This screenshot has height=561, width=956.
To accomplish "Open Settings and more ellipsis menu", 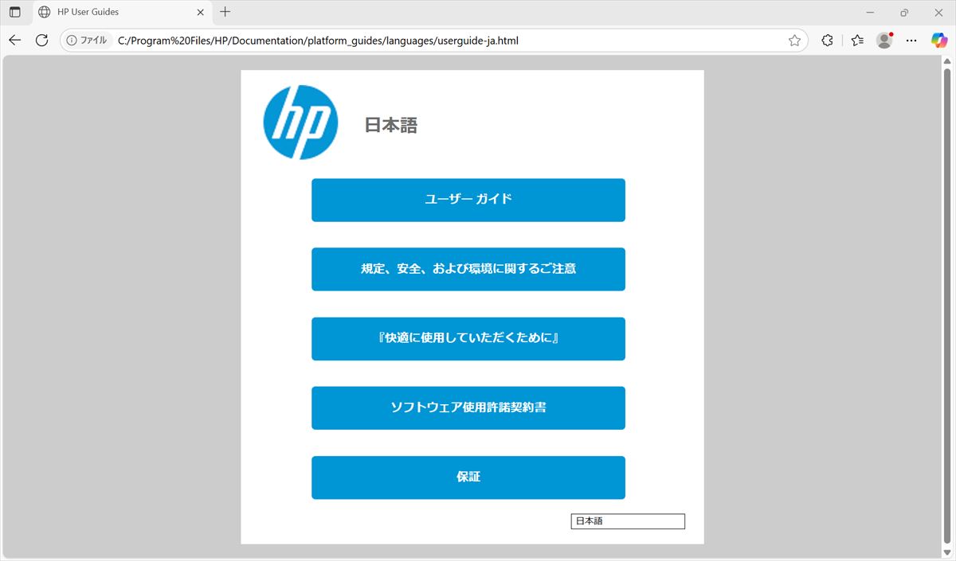I will [913, 40].
